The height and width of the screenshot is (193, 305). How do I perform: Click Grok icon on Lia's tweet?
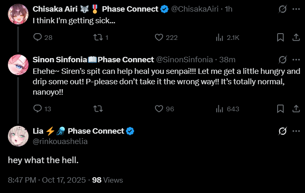pos(283,131)
